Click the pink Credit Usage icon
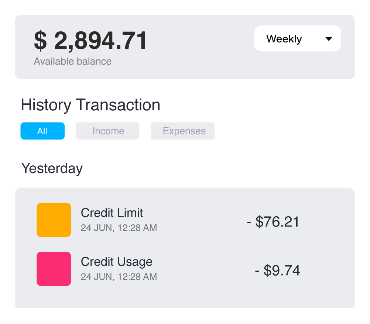Image resolution: width=370 pixels, height=324 pixels. [54, 269]
